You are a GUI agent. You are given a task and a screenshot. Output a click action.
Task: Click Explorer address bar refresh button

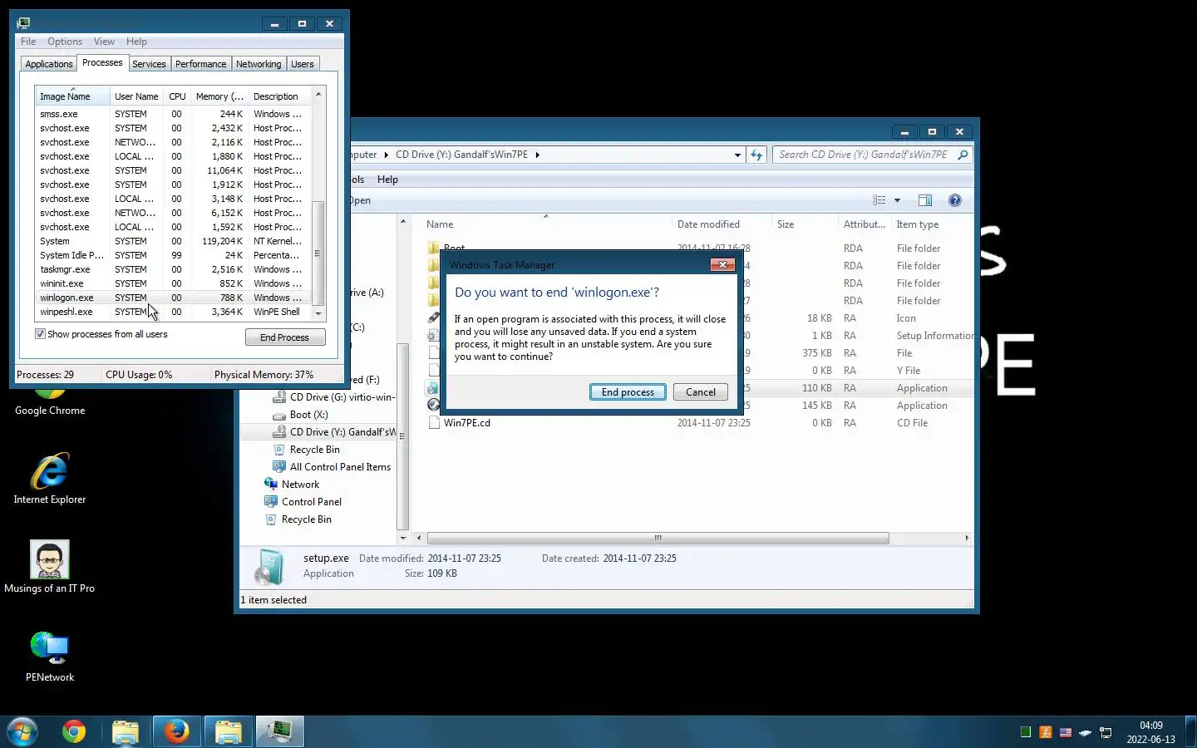(x=756, y=155)
